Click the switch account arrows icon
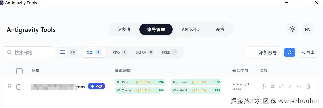Screen dimensions: 323x108 pyautogui.click(x=272, y=87)
